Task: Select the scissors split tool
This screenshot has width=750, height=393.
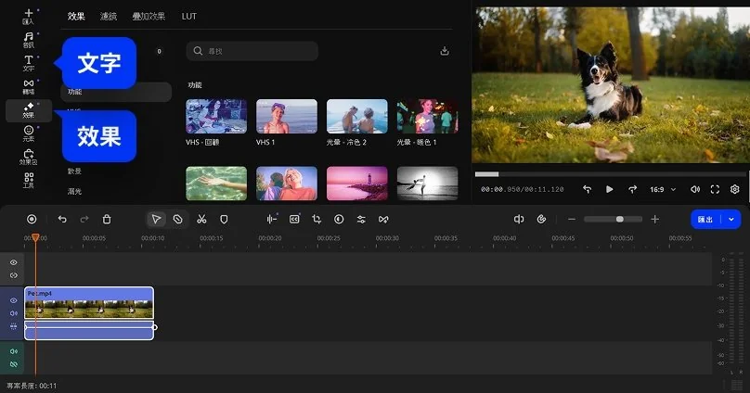Action: (x=201, y=219)
